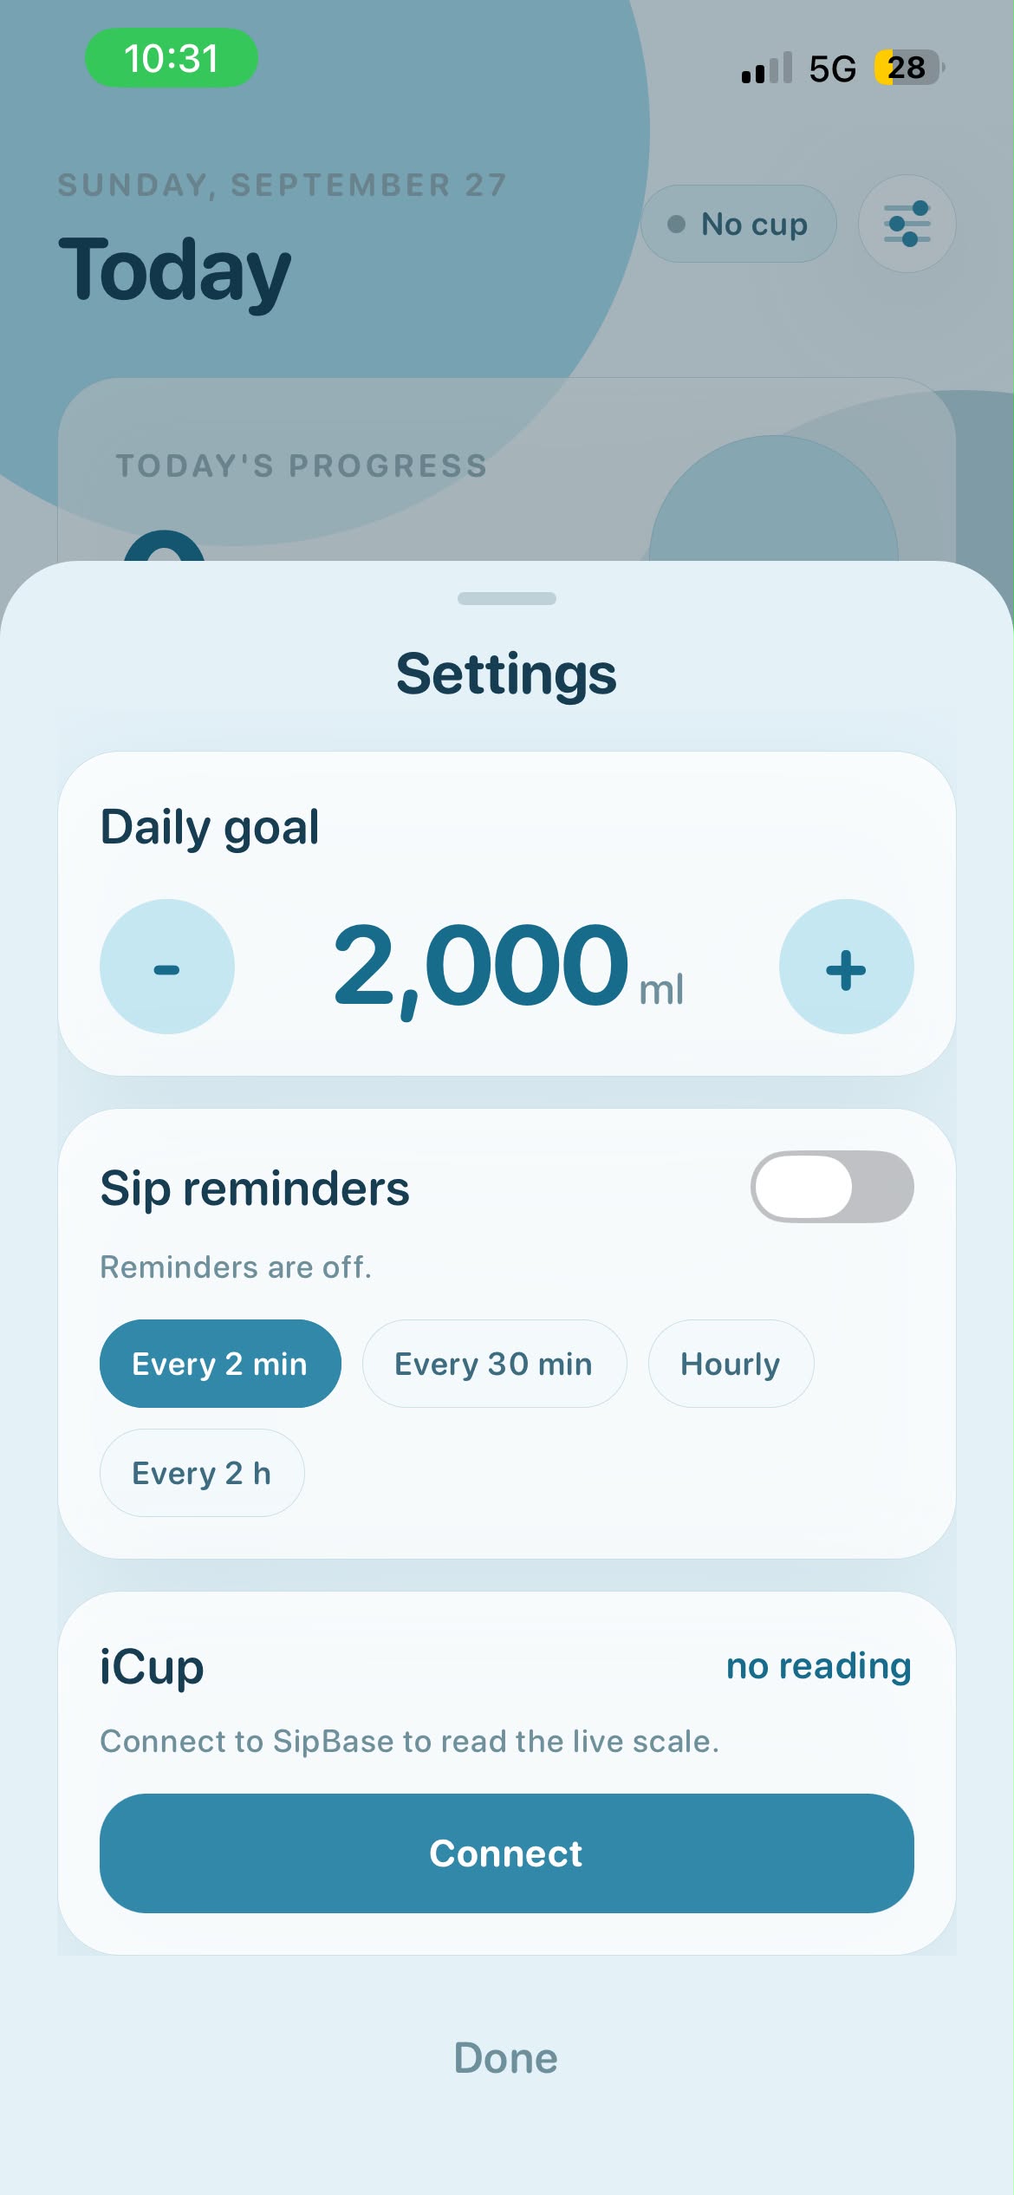Pick the Every 2 h interval
The height and width of the screenshot is (2195, 1014).
click(x=202, y=1473)
